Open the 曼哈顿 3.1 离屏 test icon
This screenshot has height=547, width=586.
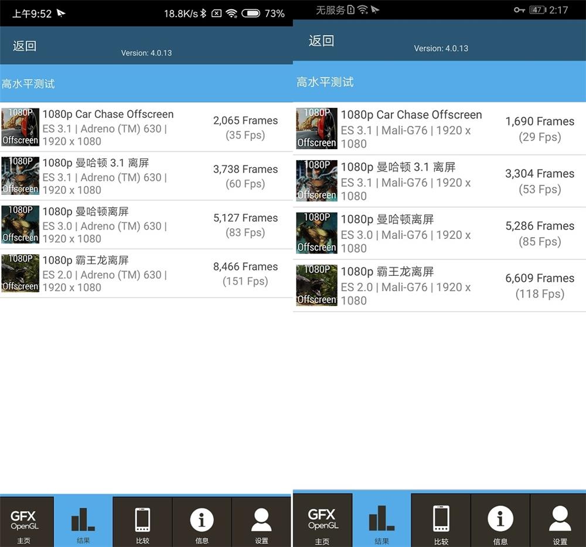(20, 175)
